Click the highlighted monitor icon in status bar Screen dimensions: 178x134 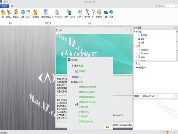167,132
